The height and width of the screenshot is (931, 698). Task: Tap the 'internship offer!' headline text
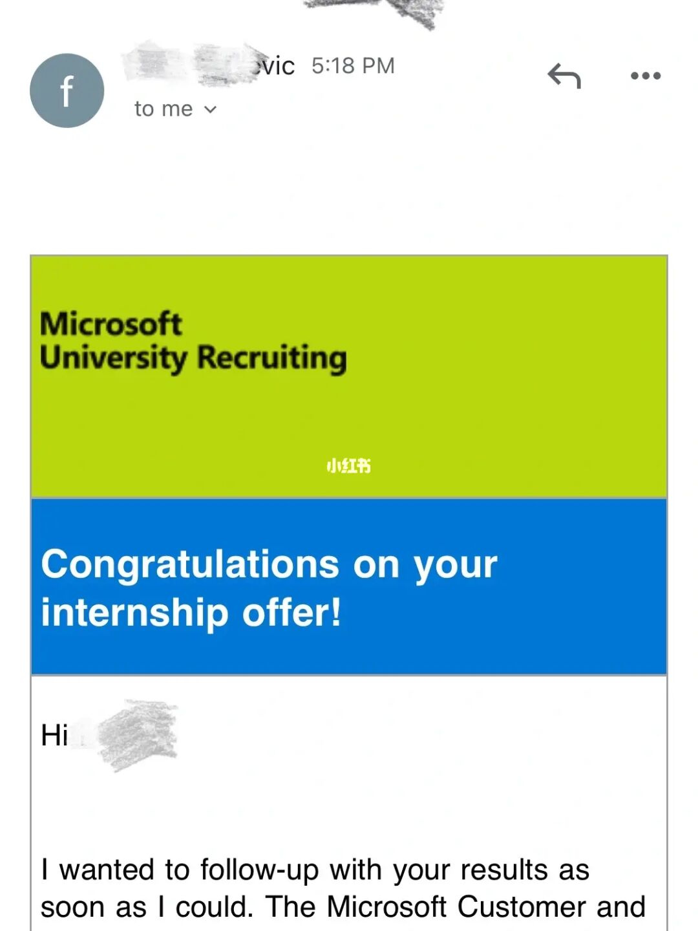191,612
